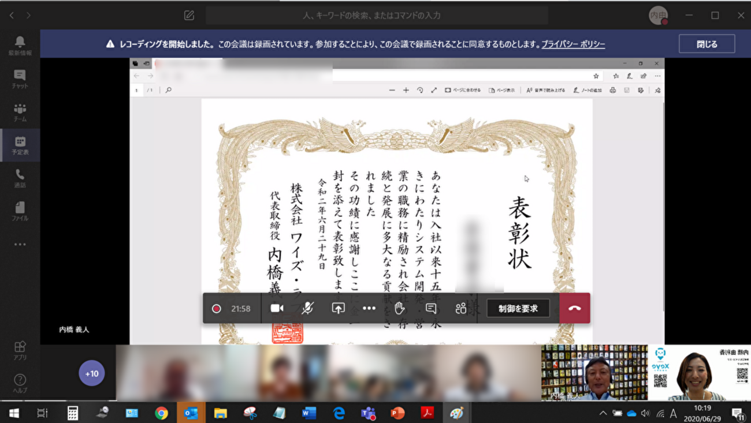This screenshot has width=751, height=423.
Task: Open the Calendar tab in sidebar
Action: pos(20,145)
